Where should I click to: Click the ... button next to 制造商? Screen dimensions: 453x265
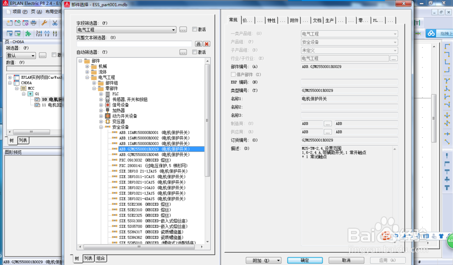click(328, 124)
